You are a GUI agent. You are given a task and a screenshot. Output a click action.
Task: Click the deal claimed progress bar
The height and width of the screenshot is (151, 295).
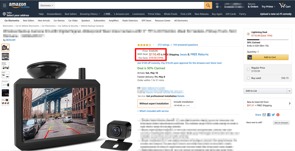point(267,40)
